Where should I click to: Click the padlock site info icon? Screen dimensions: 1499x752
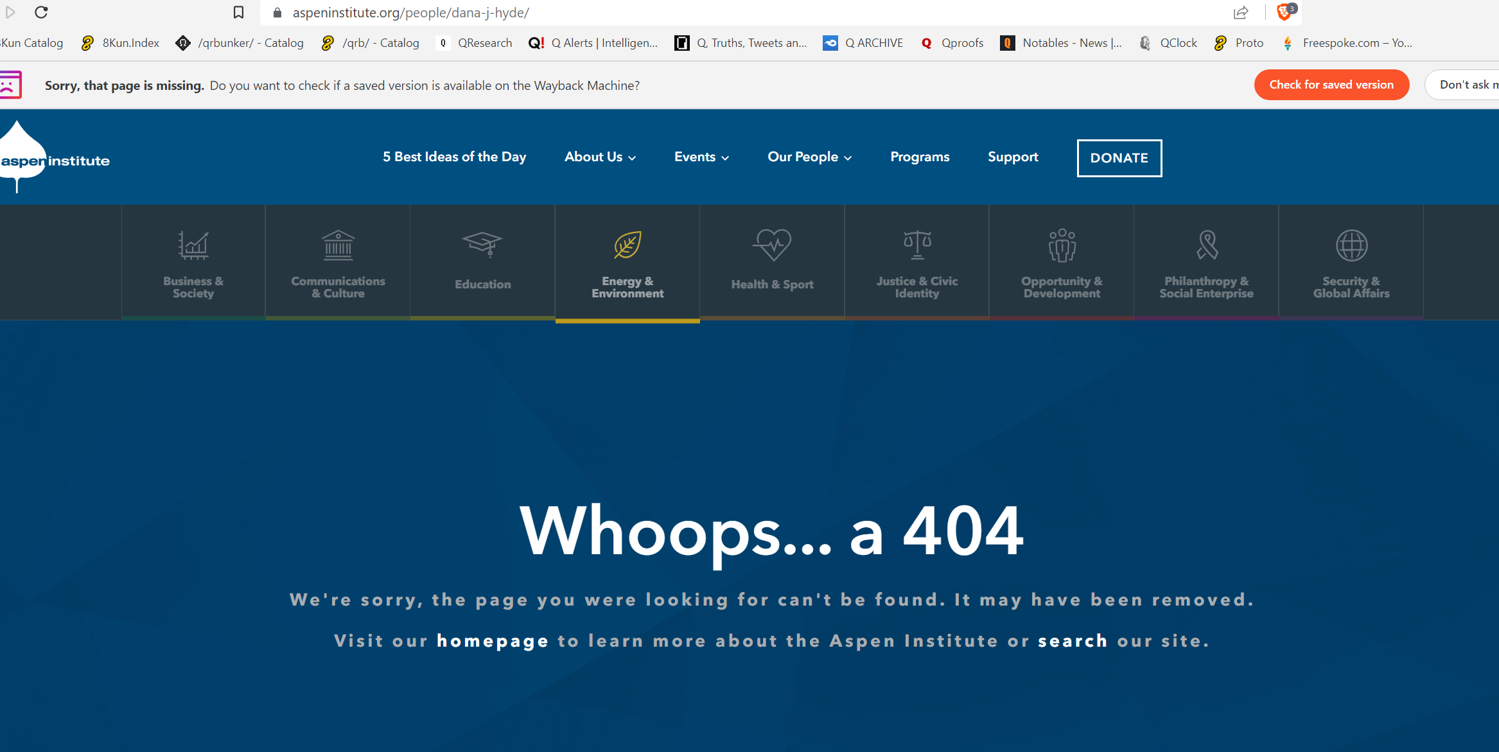pos(277,13)
